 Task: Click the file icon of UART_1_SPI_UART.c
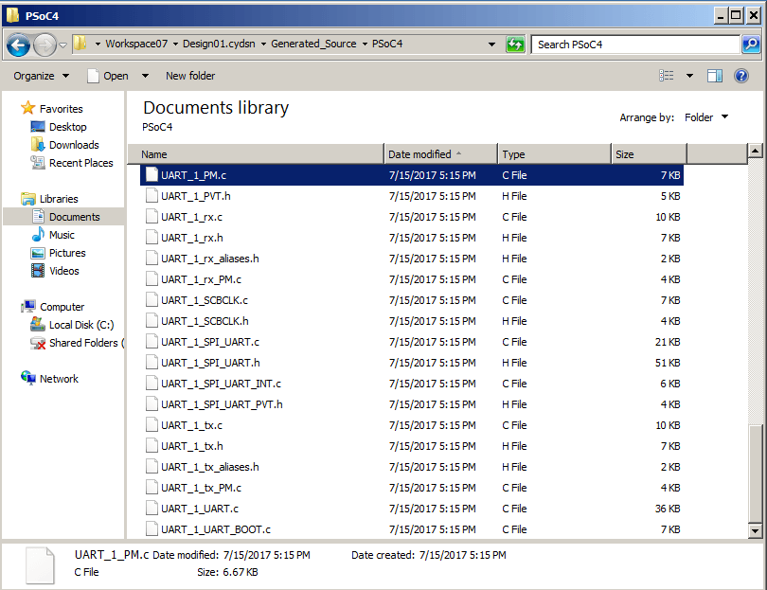tap(152, 342)
